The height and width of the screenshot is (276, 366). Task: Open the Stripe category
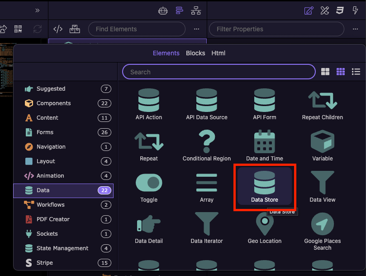[x=63, y=263]
